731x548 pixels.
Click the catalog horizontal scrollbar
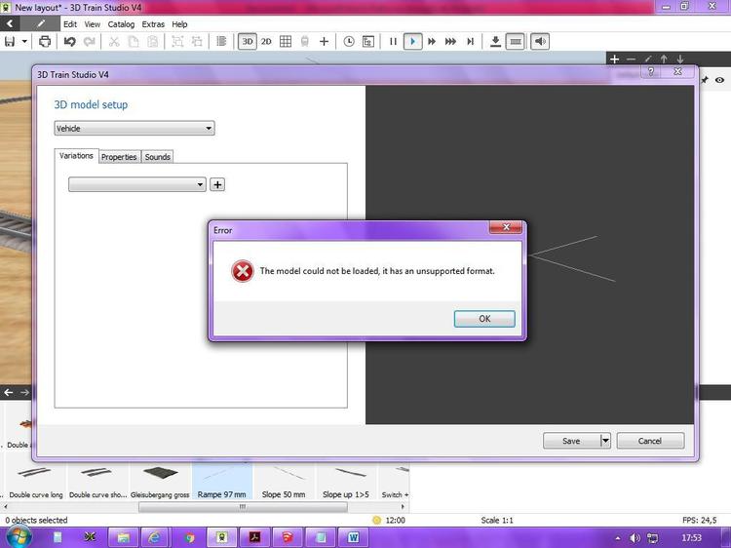coord(243,507)
